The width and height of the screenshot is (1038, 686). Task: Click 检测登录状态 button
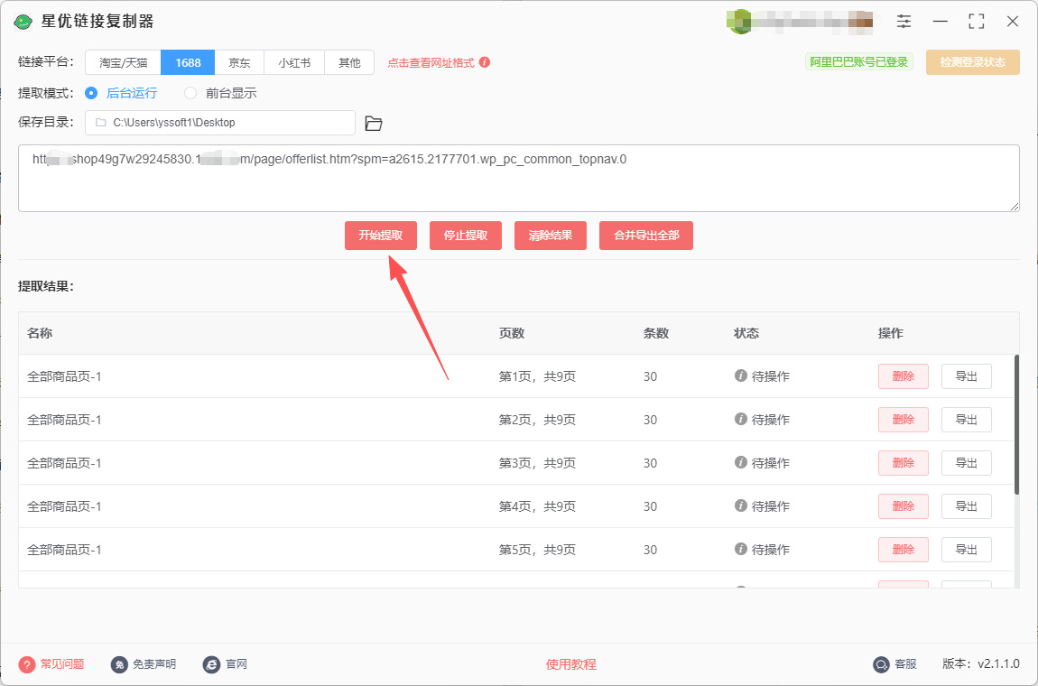point(972,62)
